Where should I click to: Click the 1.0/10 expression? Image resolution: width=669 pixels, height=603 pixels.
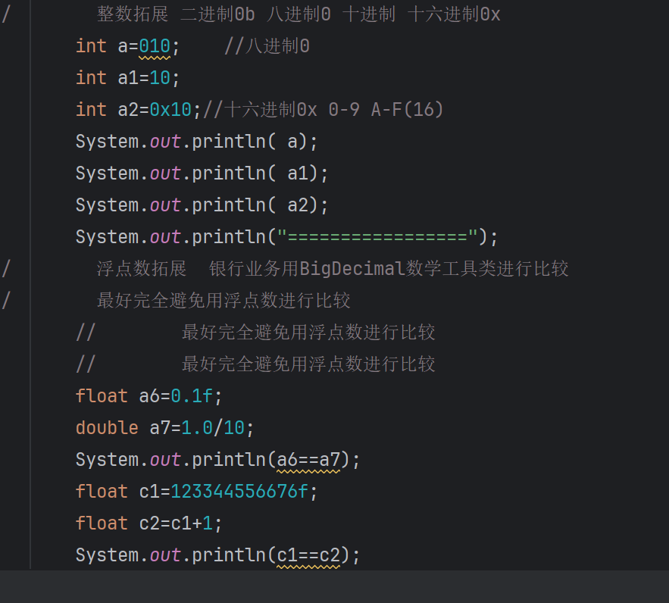click(x=212, y=428)
